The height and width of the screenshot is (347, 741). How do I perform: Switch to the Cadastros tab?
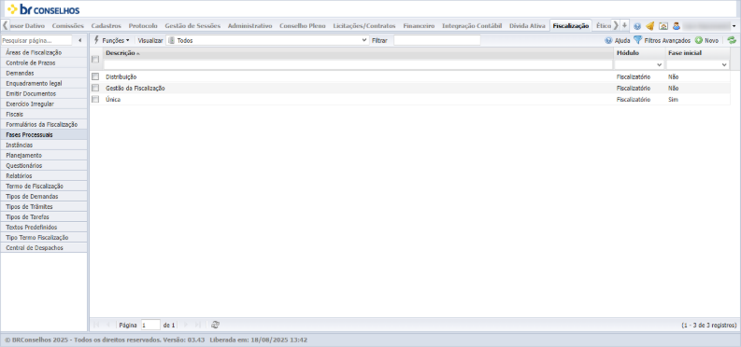pyautogui.click(x=106, y=26)
